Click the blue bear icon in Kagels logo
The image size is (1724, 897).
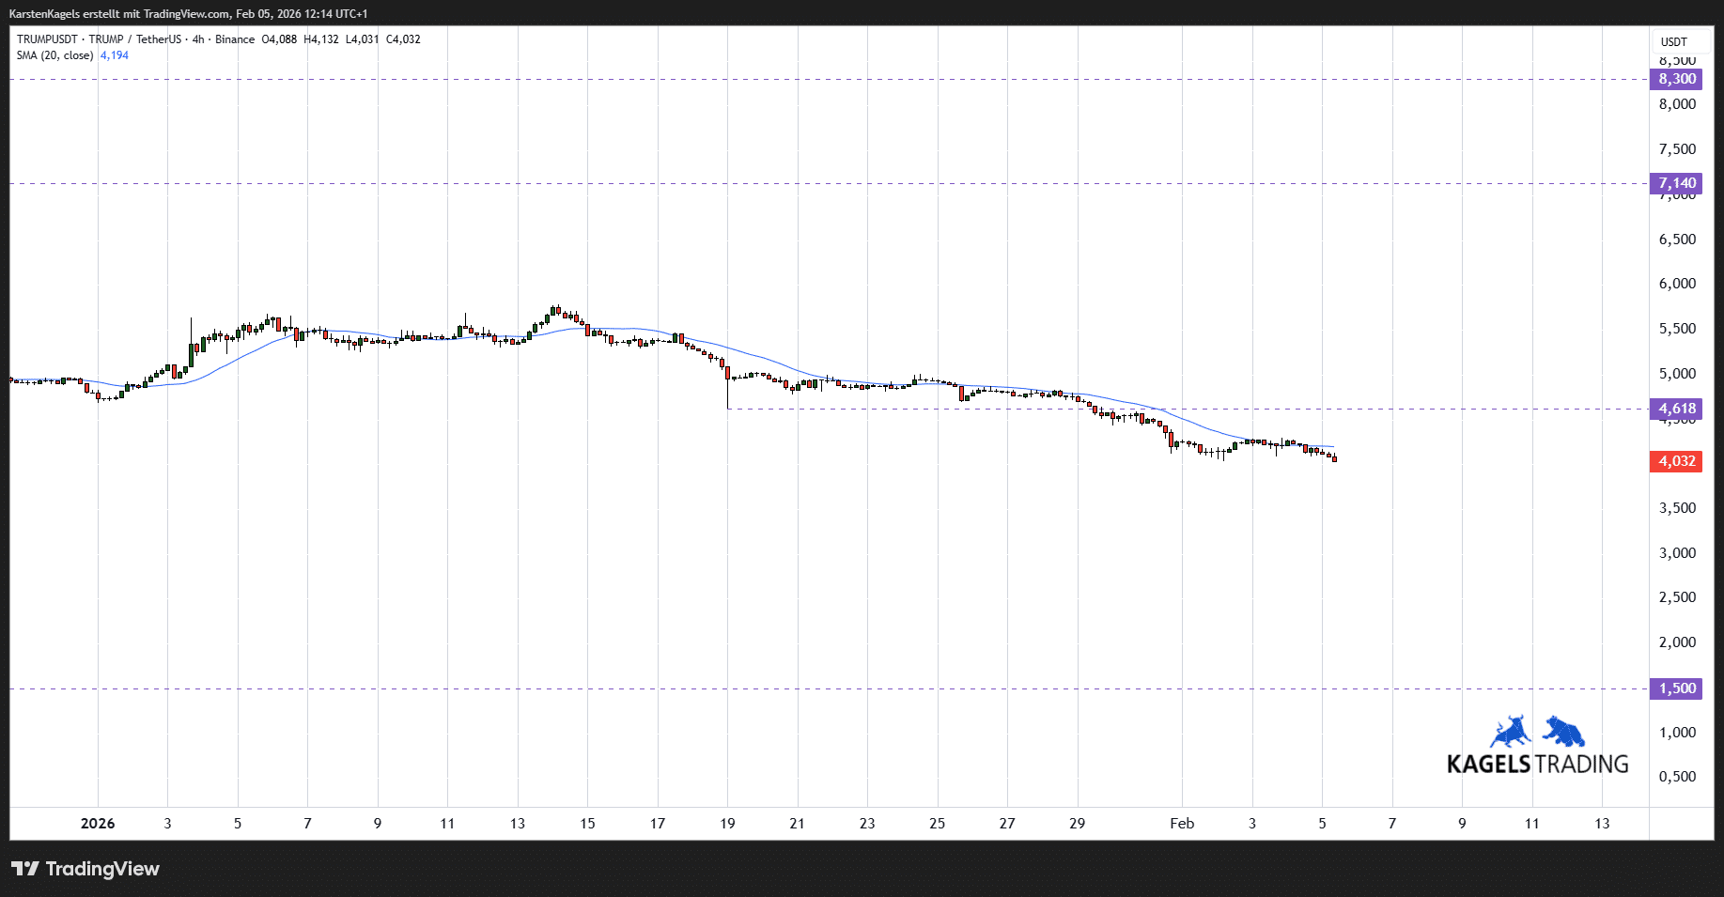[1563, 732]
